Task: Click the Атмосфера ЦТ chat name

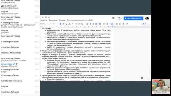Action: [8, 64]
